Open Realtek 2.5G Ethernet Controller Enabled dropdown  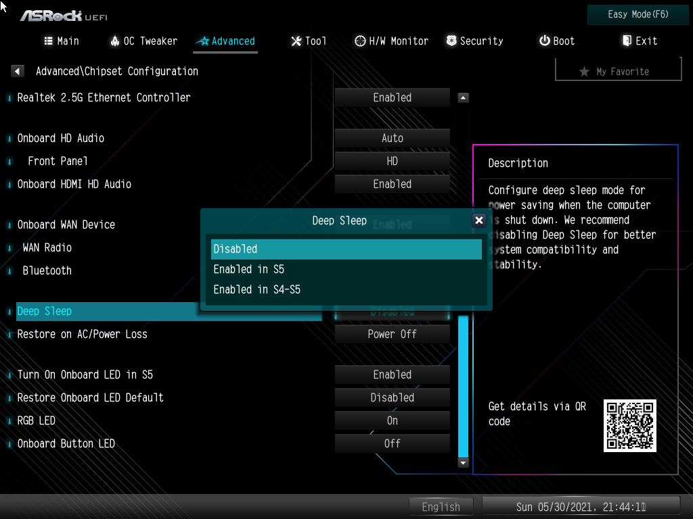393,97
